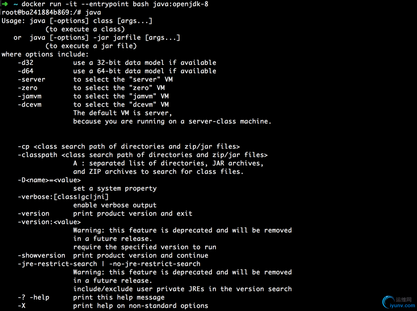Click the -D<name>=<value> option
The height and width of the screenshot is (311, 417).
[x=49, y=180]
